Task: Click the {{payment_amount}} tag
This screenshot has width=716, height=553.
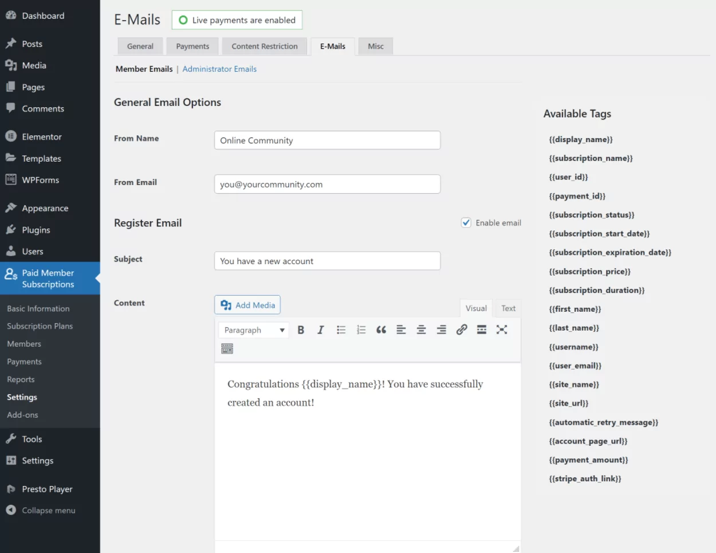Action: (x=588, y=460)
